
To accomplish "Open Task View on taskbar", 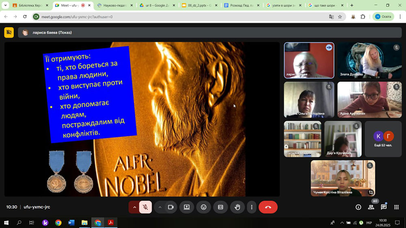I will (x=32, y=223).
